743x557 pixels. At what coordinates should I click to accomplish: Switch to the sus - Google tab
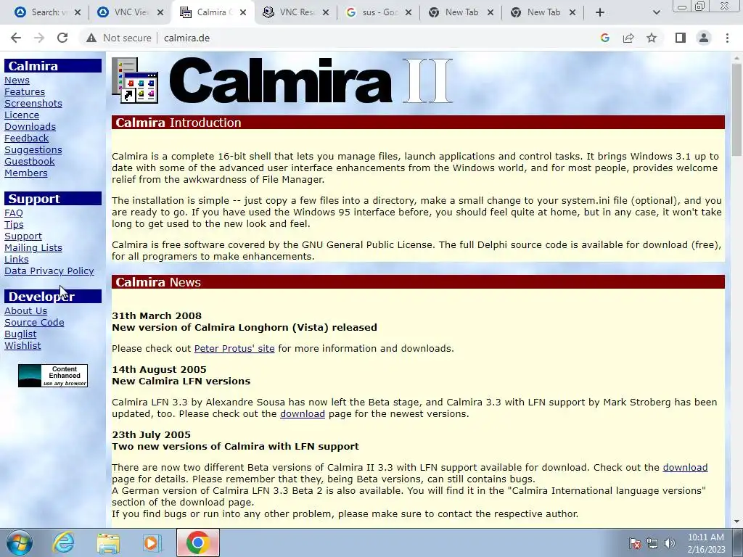coord(377,12)
